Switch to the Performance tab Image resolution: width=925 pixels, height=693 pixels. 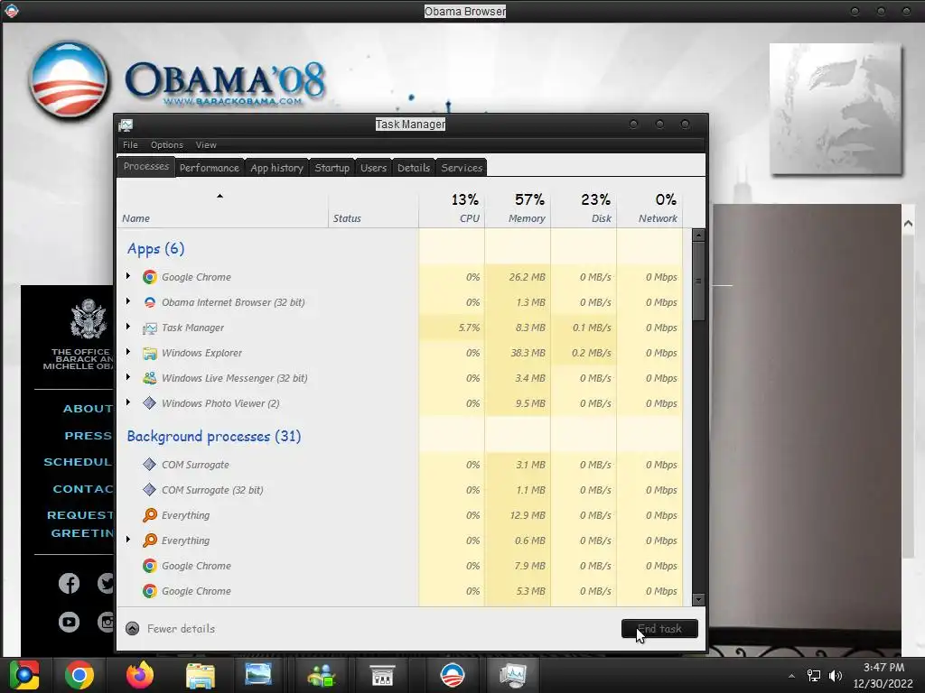(x=210, y=168)
